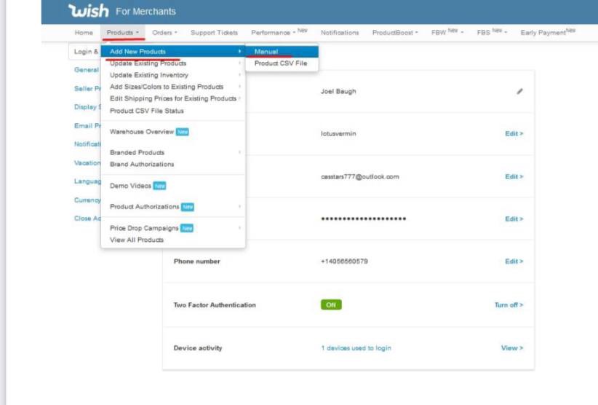Open the Language sidebar link
This screenshot has height=405, width=598.
coord(87,181)
